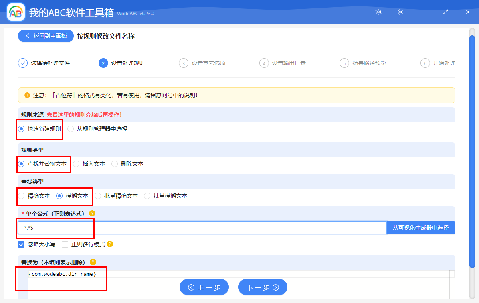Choose 从规则管理器中选择 as rule source
Viewport: 479px width, 303px height.
pos(70,129)
